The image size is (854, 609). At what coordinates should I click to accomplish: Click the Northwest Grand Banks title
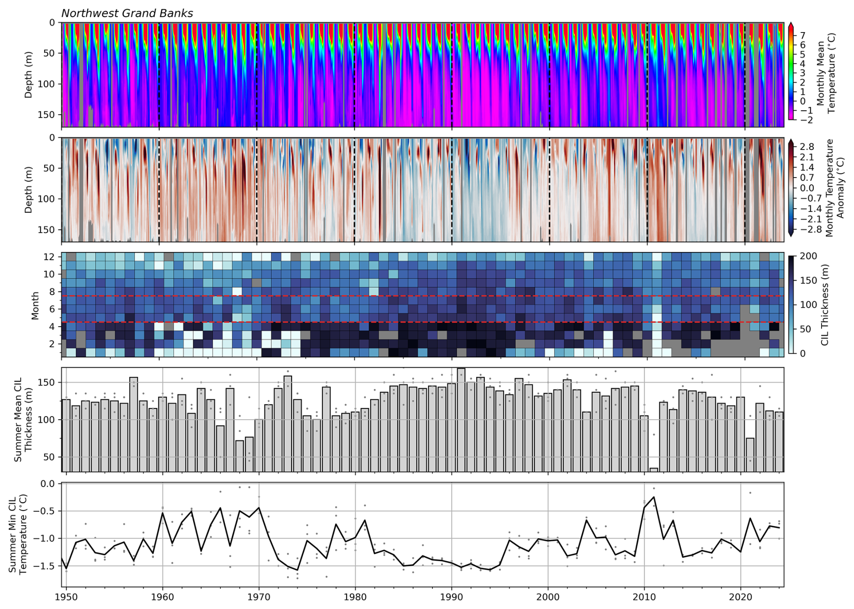127,13
